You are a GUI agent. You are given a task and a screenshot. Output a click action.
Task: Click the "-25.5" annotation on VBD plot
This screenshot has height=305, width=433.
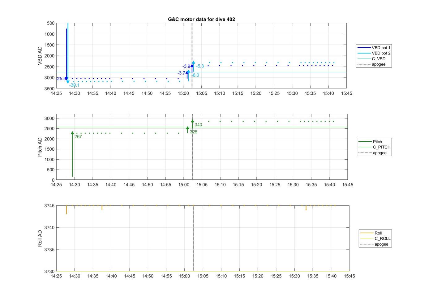[x=61, y=79]
